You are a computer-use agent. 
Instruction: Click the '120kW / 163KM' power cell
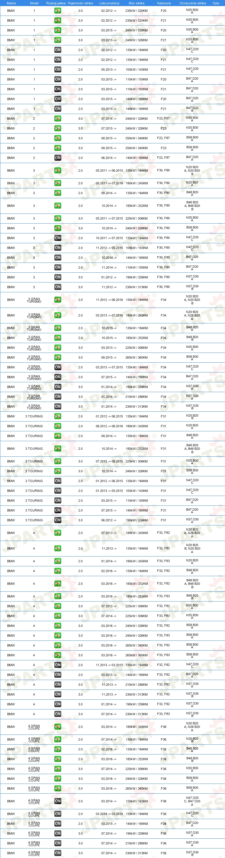click(x=137, y=801)
